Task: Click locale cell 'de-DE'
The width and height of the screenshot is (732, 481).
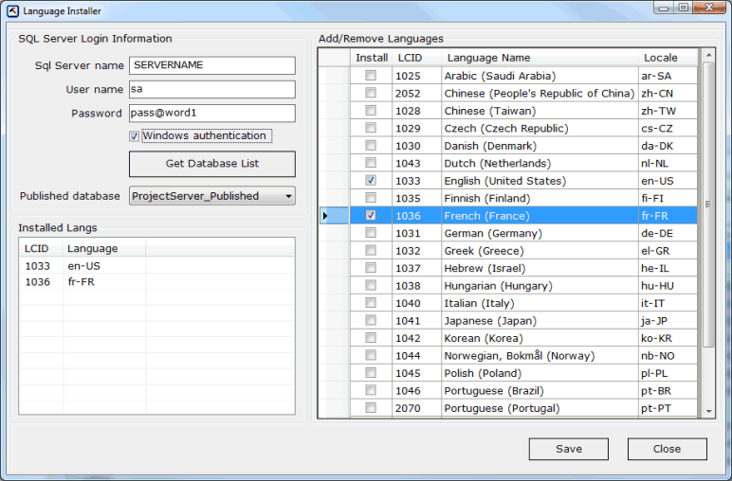Action: [x=668, y=234]
